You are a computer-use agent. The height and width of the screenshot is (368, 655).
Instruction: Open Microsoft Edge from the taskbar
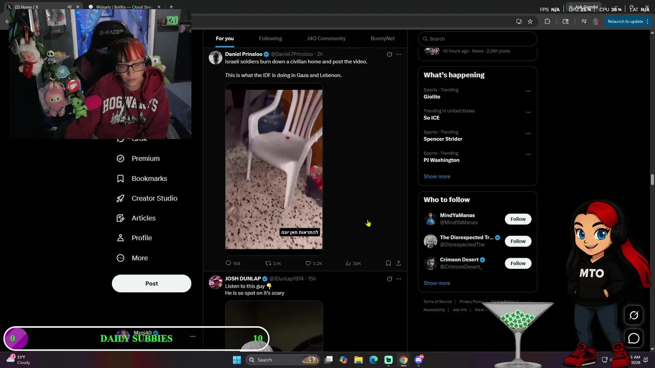373,360
